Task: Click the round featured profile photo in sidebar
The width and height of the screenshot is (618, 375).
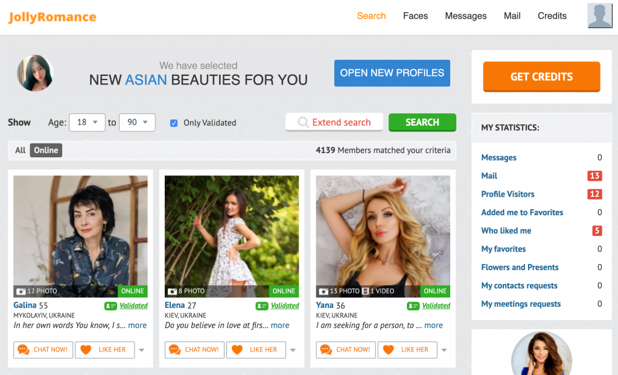Action: pos(541,353)
